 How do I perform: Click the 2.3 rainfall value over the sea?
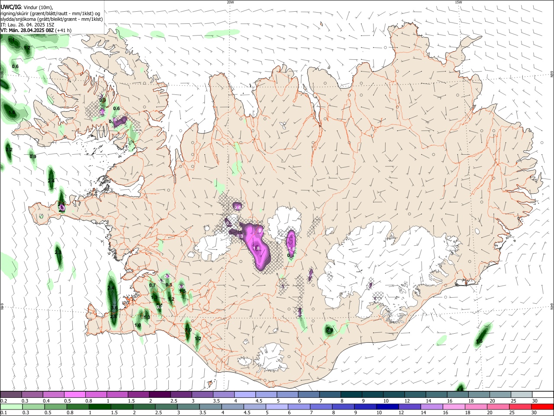pyautogui.click(x=58, y=252)
